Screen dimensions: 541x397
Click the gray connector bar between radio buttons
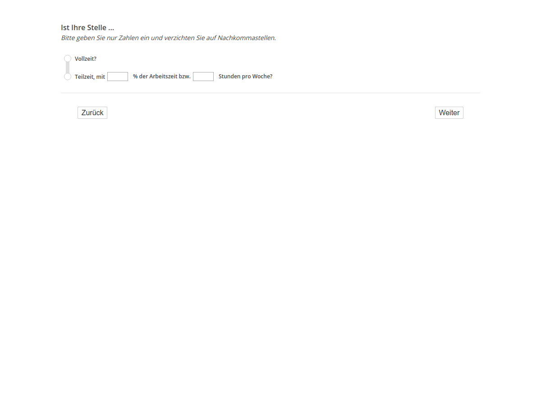pyautogui.click(x=68, y=68)
